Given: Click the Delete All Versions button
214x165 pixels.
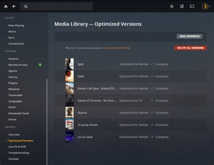Looking at the screenshot, I should pos(191,48).
